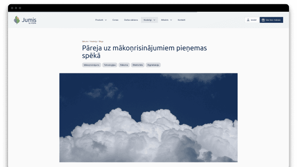
Task: Open Blogs in the breadcrumb
Action: tap(101, 41)
